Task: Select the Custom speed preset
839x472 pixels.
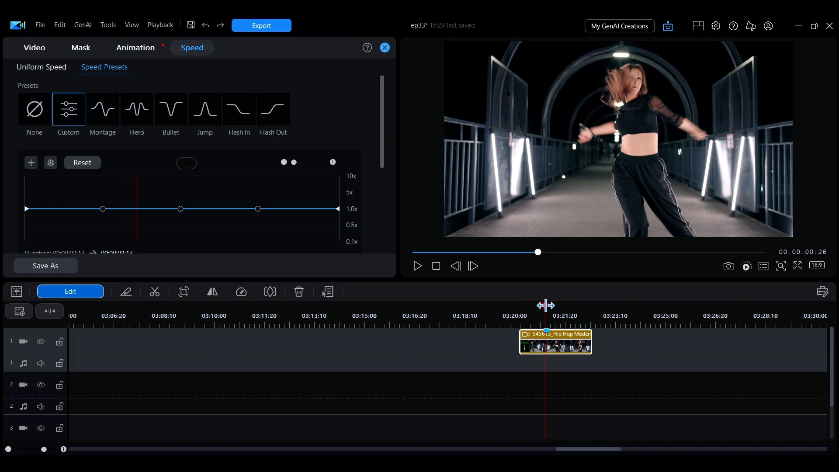Action: [69, 109]
